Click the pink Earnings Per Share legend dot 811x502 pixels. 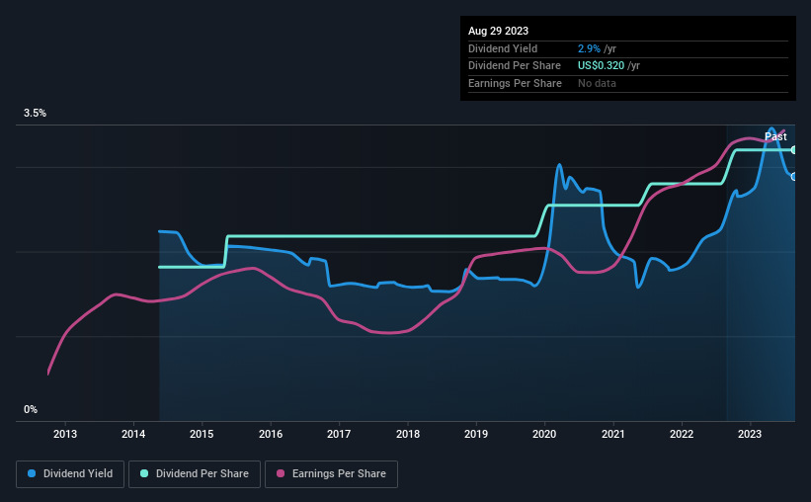click(282, 474)
